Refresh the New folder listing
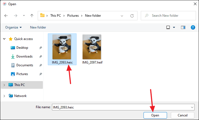This screenshot has height=120, width=199. (x=132, y=16)
